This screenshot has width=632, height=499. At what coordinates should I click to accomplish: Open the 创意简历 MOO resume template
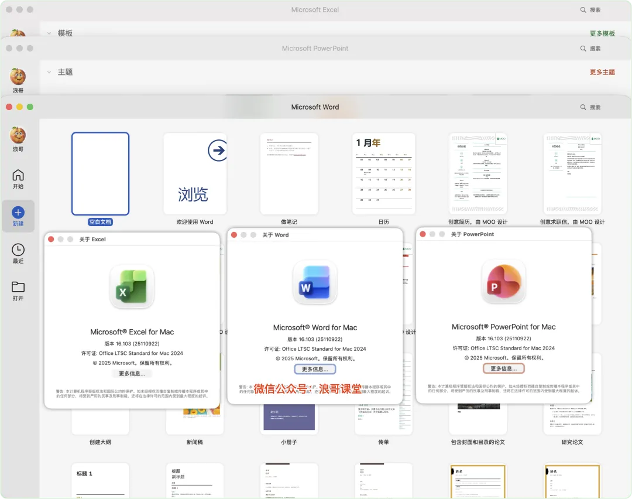478,173
